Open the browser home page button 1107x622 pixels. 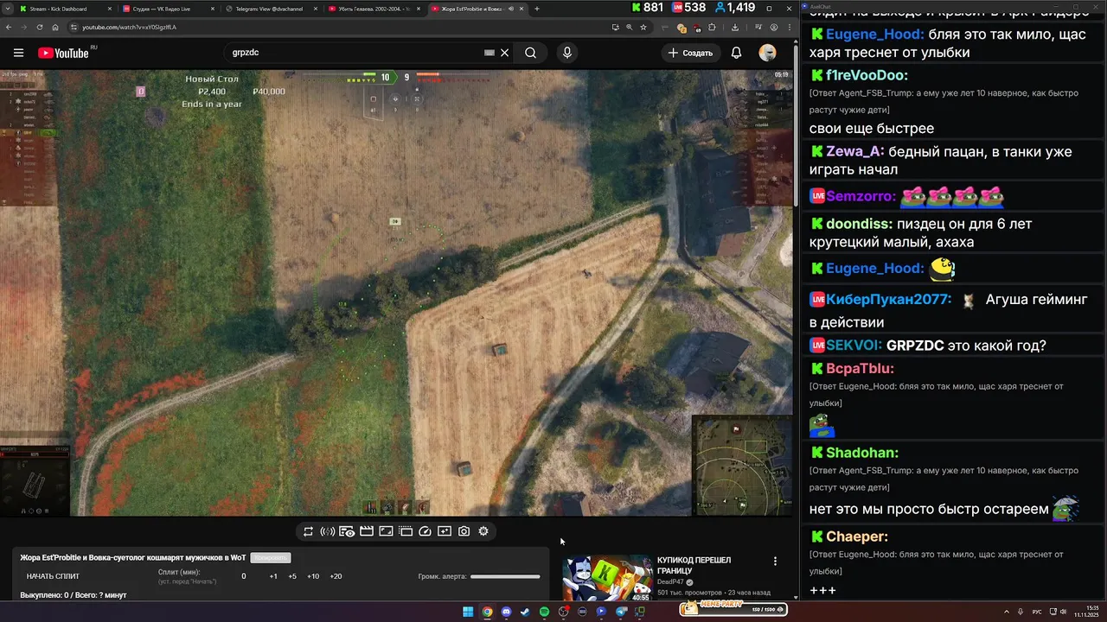pyautogui.click(x=55, y=27)
